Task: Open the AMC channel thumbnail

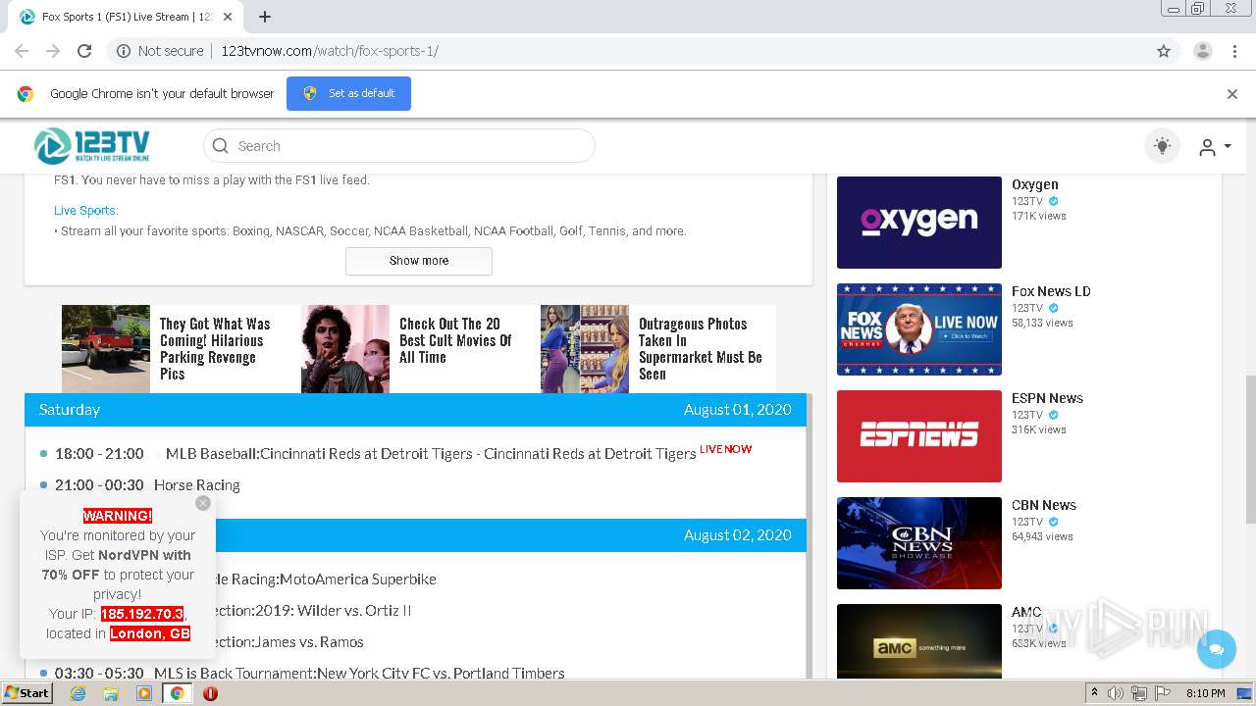Action: pos(919,641)
